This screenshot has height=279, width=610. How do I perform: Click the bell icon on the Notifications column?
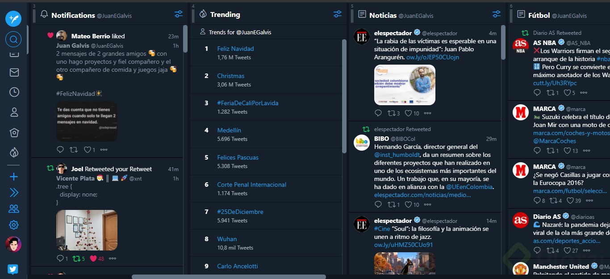point(44,14)
